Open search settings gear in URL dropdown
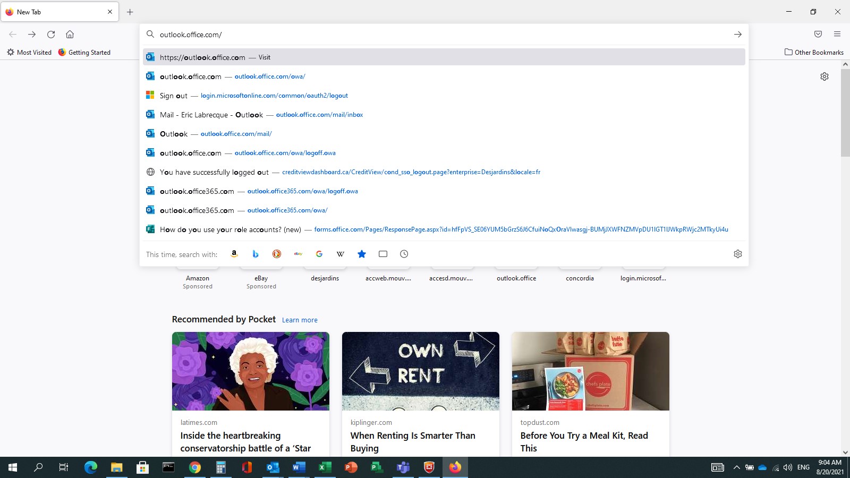 [738, 254]
